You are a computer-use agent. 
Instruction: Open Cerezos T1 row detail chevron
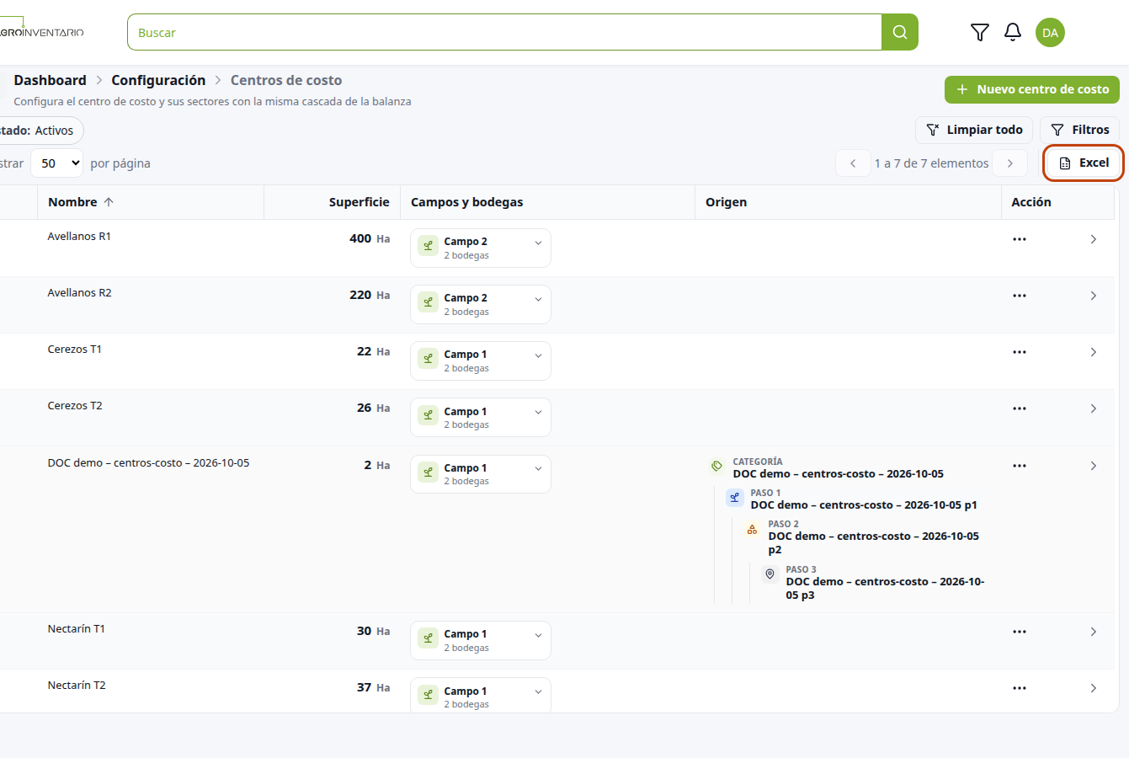[x=1094, y=352]
